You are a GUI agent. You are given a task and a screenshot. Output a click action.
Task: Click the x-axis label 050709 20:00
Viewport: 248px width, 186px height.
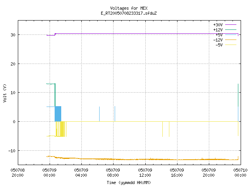coord(209,173)
